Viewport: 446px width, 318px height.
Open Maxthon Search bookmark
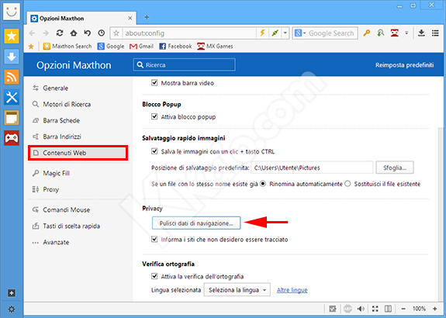(67, 46)
